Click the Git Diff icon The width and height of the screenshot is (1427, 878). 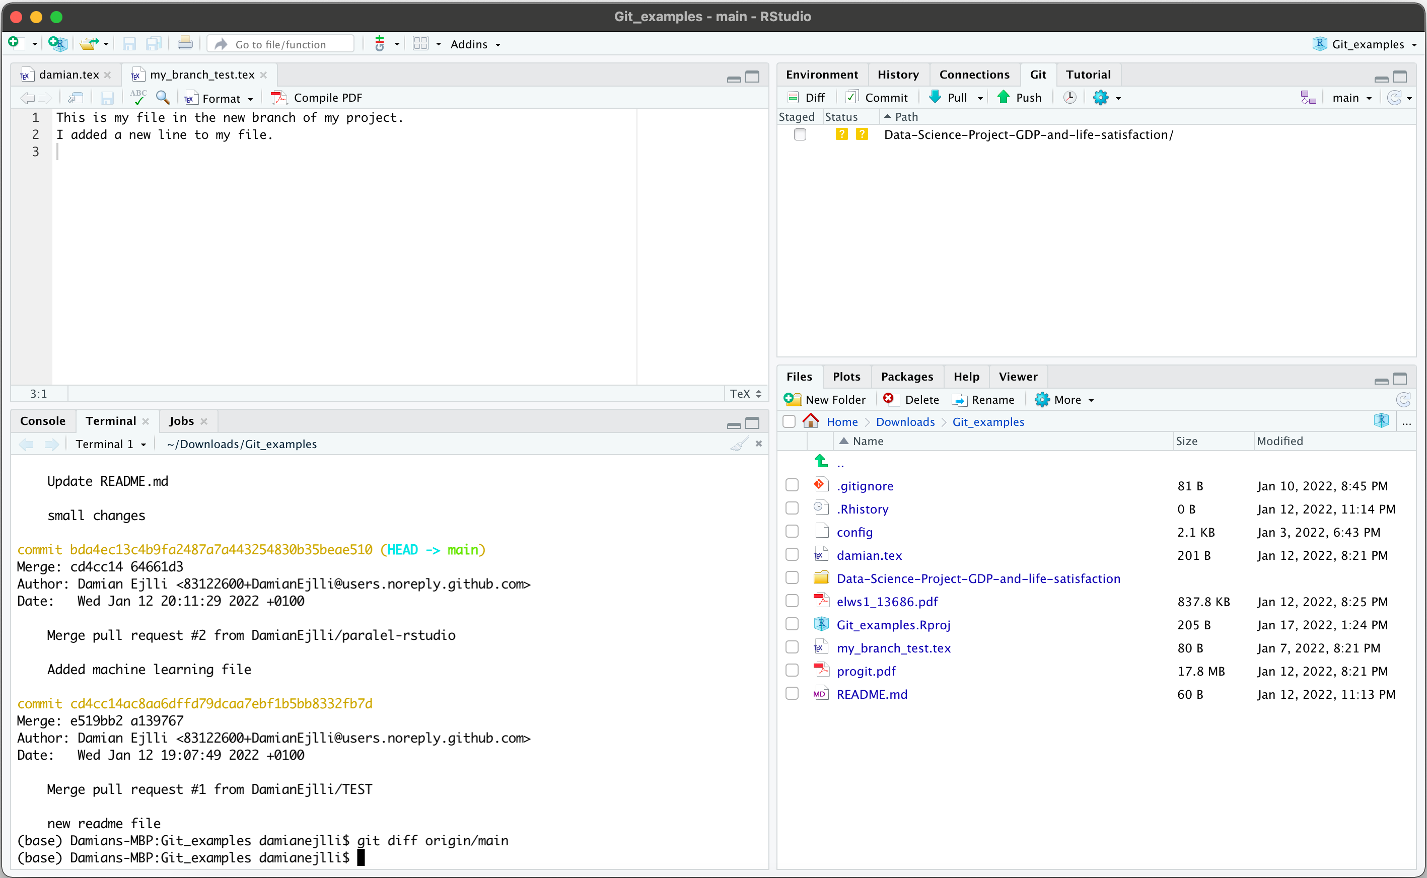[793, 98]
